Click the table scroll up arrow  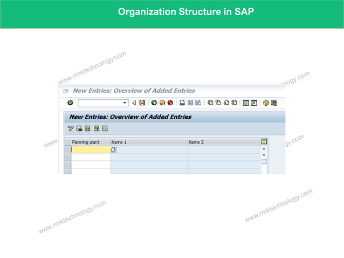coord(264,149)
